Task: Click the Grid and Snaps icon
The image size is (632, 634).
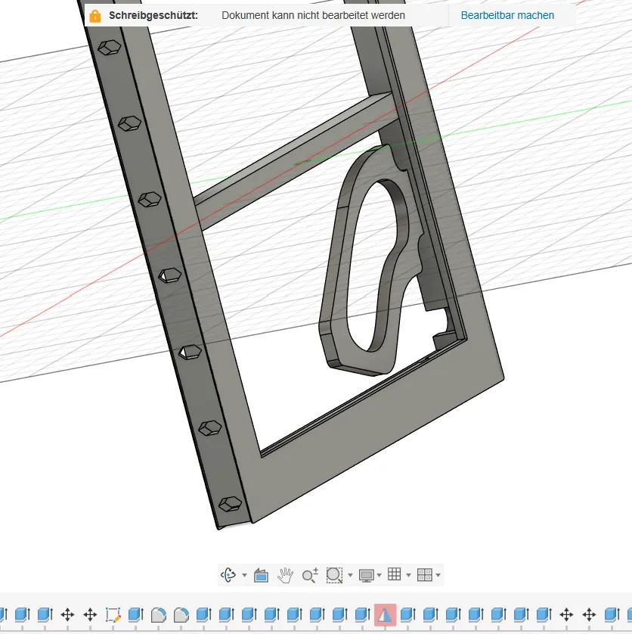Action: 395,574
